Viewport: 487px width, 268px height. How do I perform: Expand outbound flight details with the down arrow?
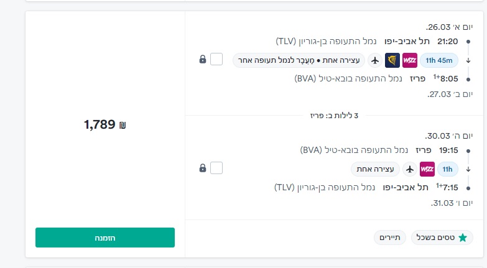pyautogui.click(x=468, y=60)
